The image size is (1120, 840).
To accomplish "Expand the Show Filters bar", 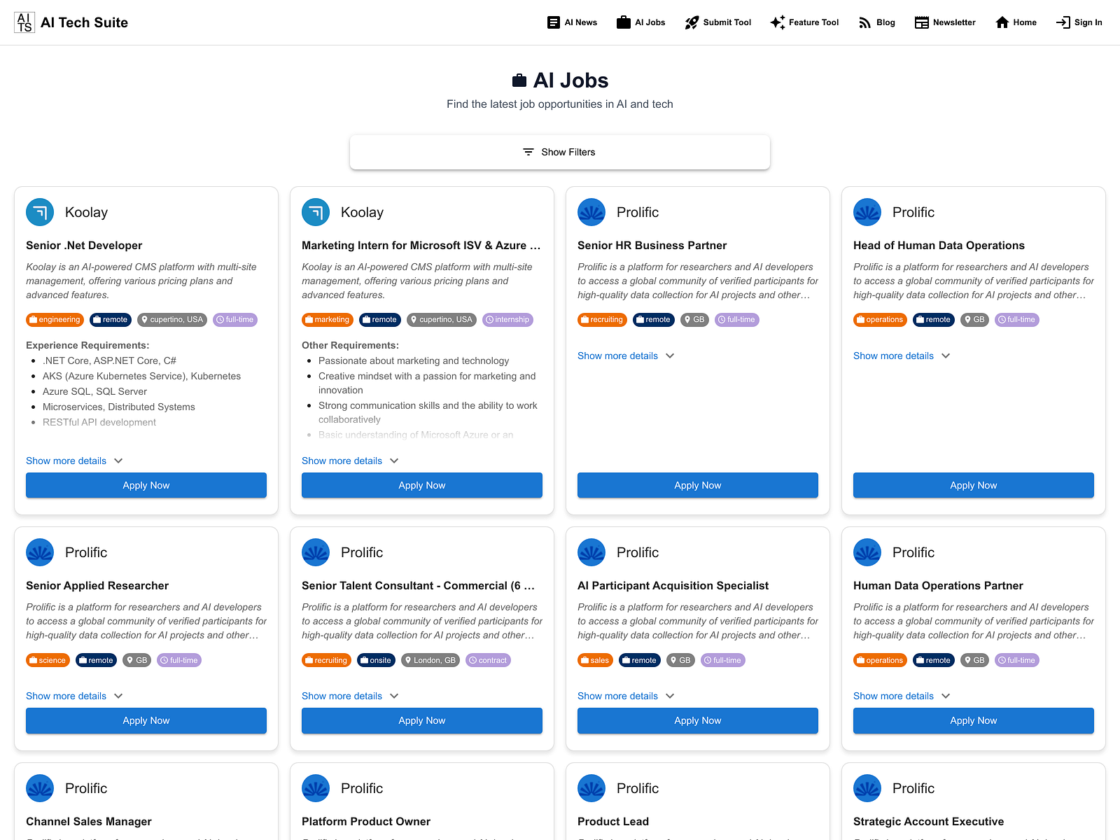I will click(560, 152).
